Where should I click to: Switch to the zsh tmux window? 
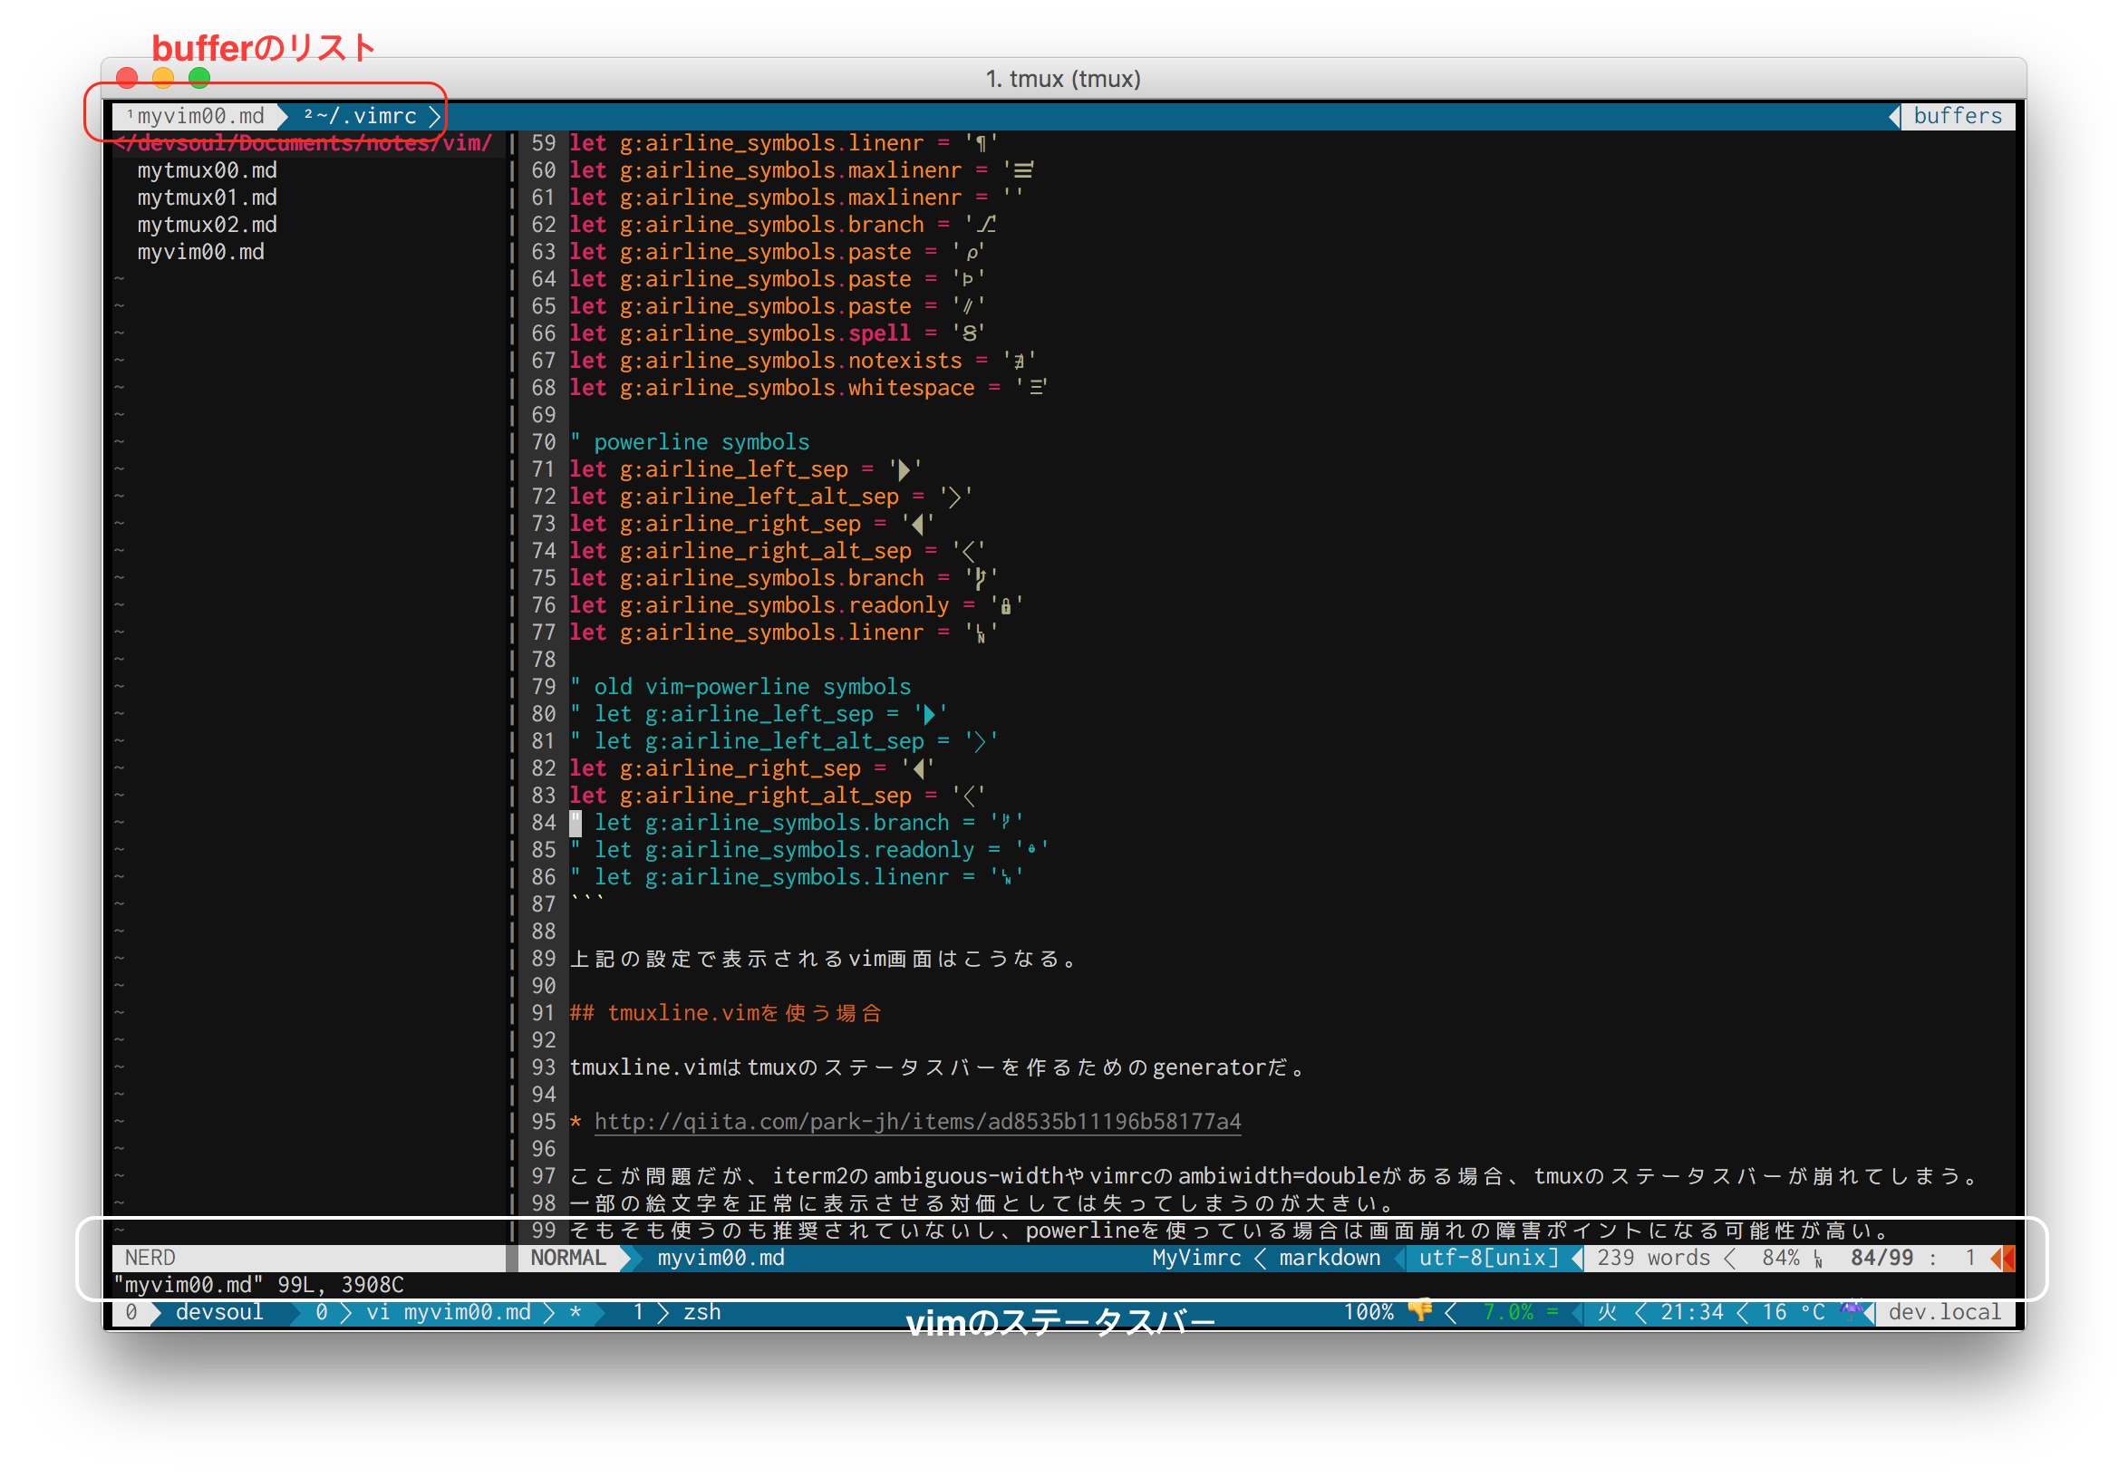click(x=701, y=1311)
